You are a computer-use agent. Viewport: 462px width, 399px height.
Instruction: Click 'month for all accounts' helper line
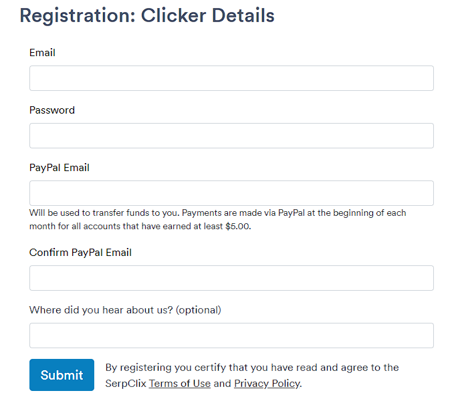pos(140,226)
